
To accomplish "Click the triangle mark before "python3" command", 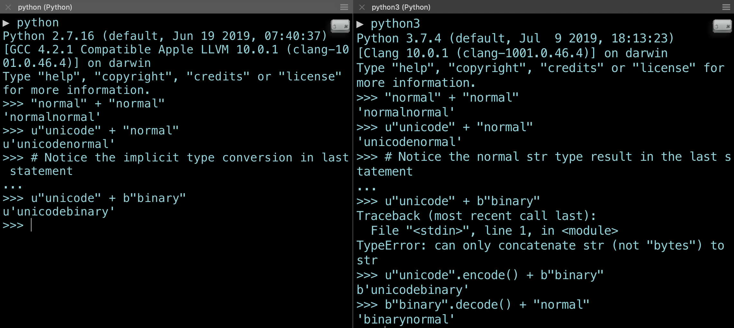I will pos(360,24).
